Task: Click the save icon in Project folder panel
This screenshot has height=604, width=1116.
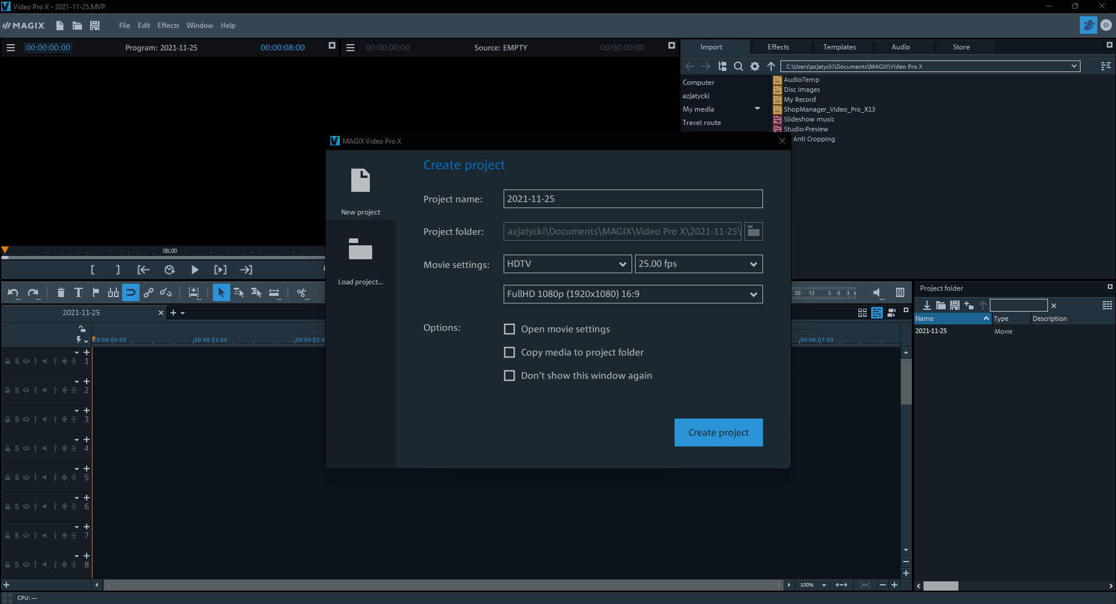Action: coord(955,305)
